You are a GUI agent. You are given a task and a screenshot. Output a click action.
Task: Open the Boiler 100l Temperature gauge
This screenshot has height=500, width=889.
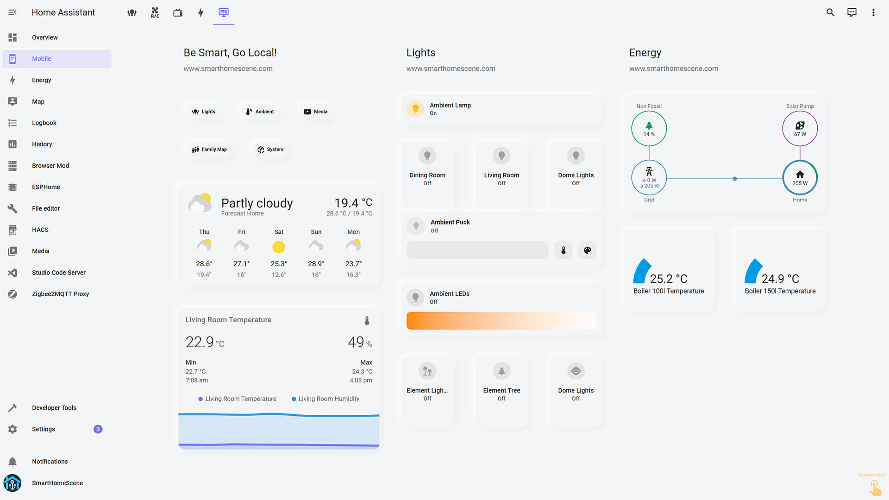[669, 271]
